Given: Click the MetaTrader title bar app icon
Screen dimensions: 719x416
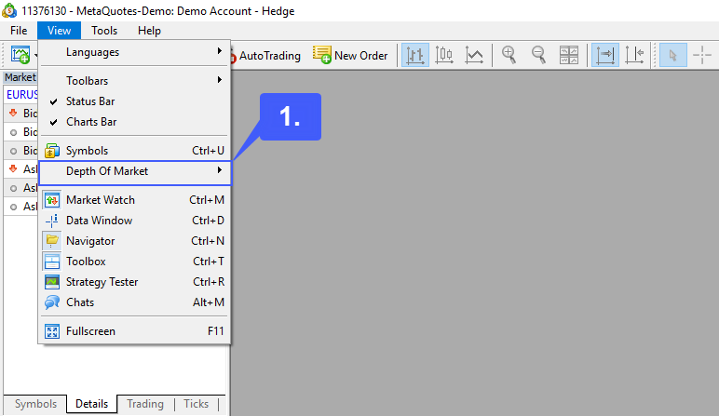Looking at the screenshot, I should click(9, 10).
